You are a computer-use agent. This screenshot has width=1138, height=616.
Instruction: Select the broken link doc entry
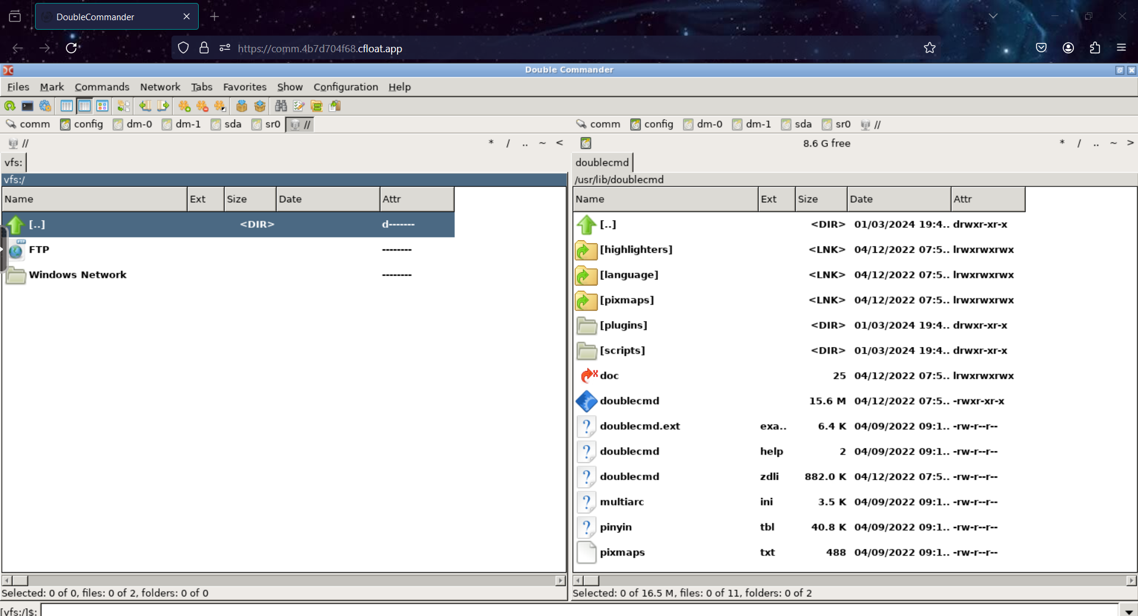[799, 376]
